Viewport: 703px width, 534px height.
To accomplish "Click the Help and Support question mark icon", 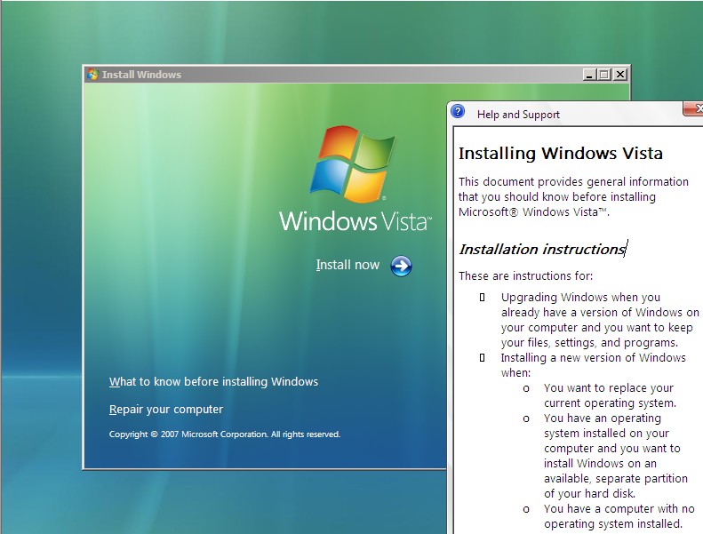I will (458, 111).
